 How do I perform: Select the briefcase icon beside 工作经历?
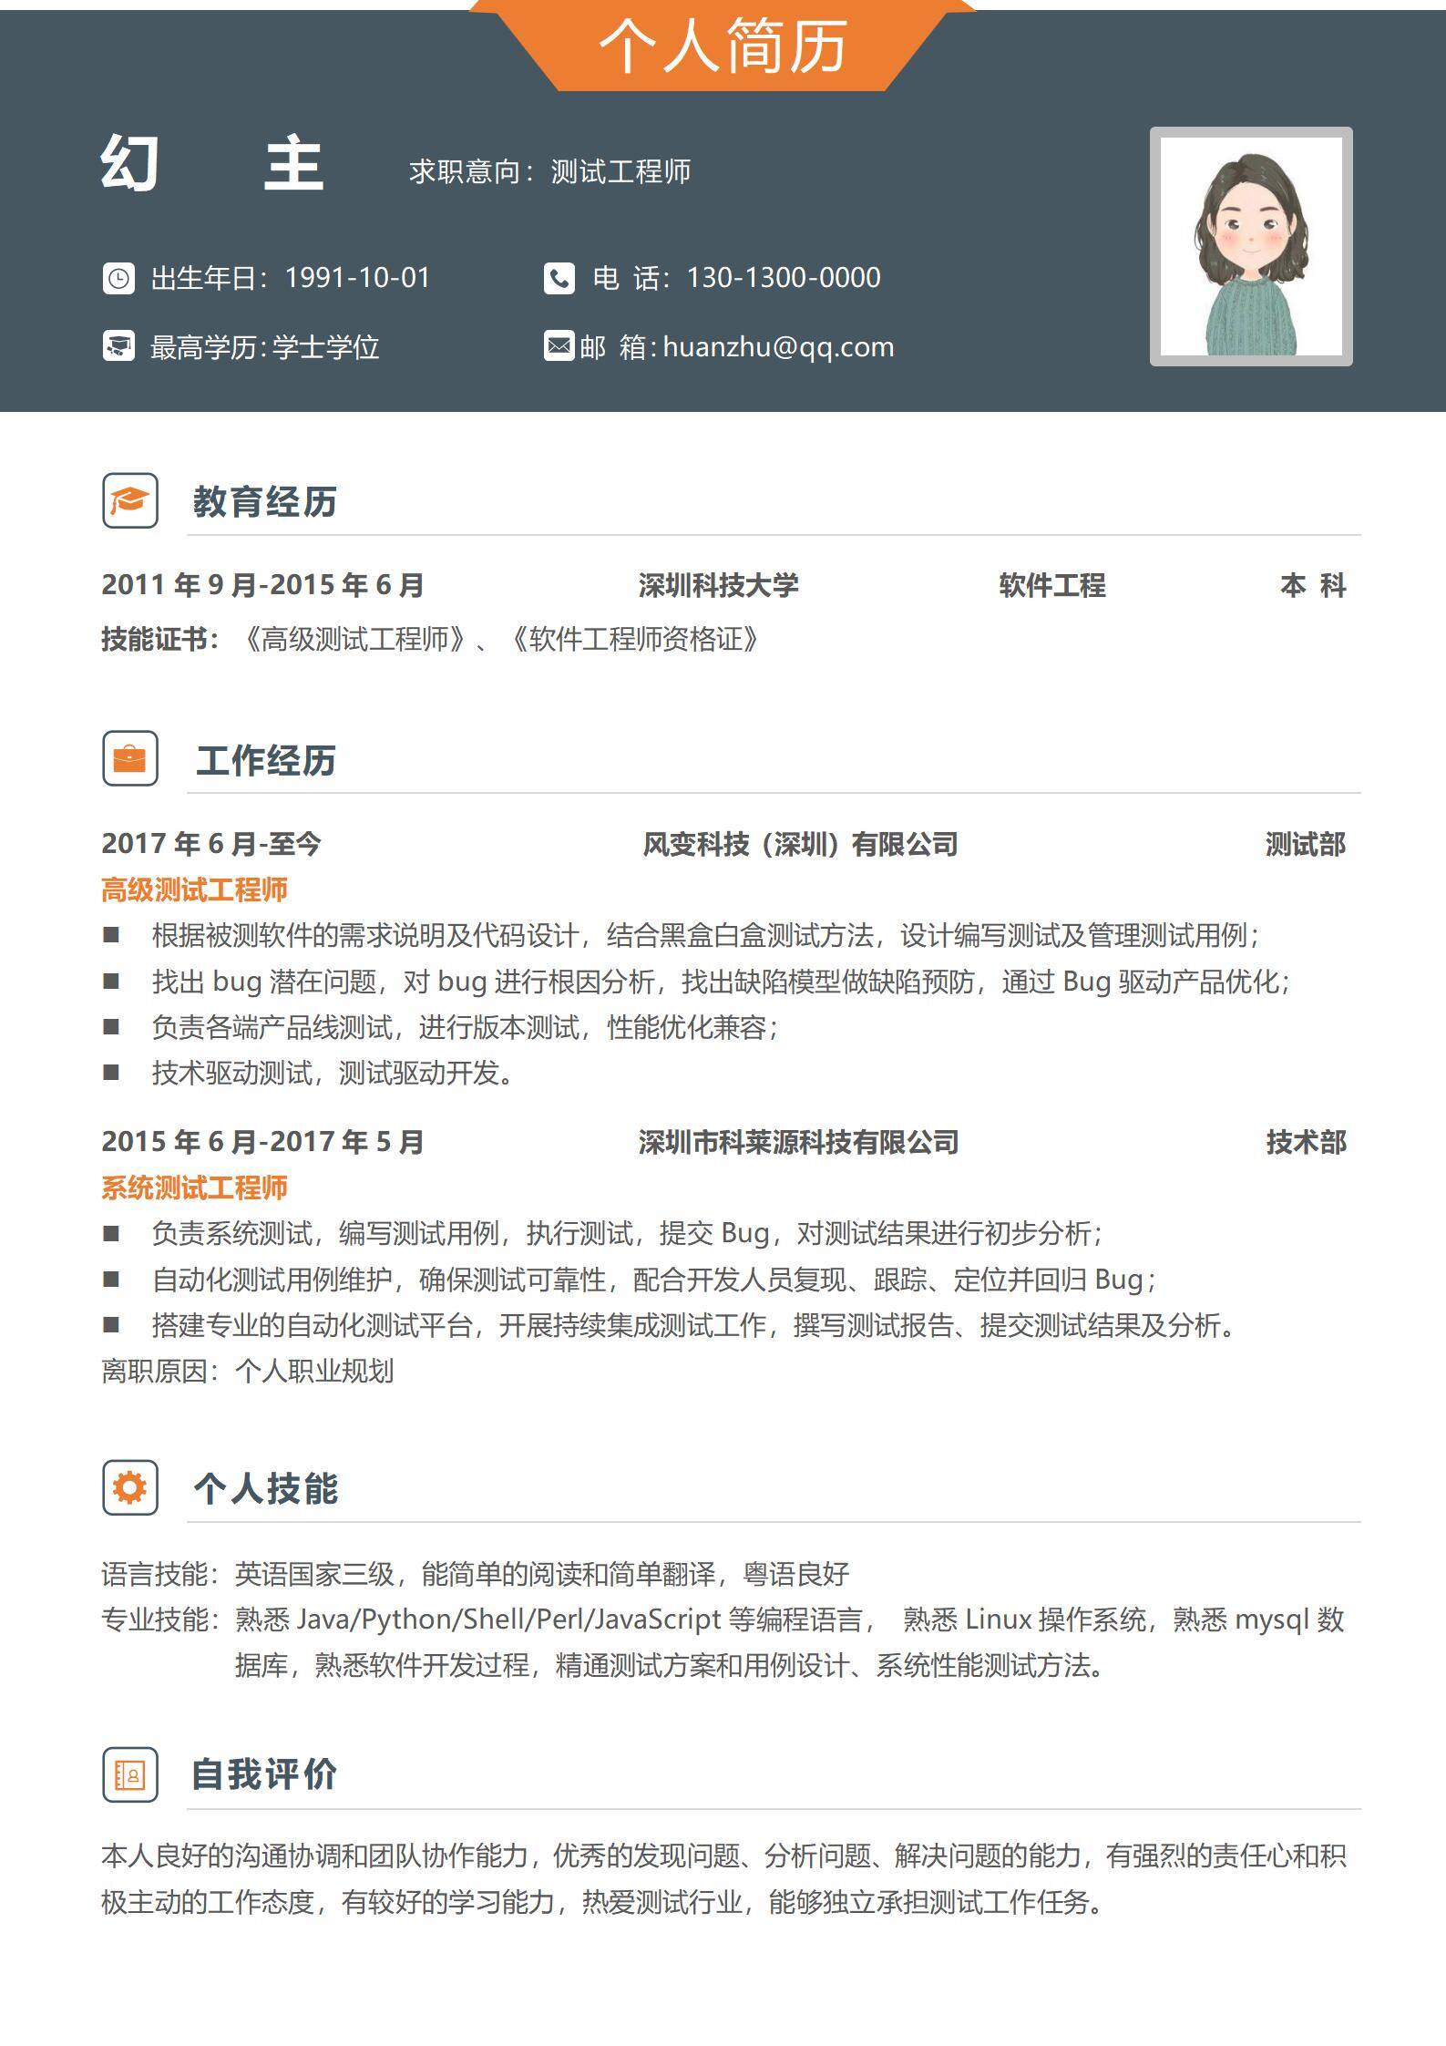coord(130,758)
